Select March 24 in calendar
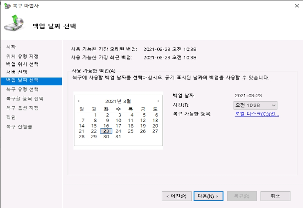 tap(118, 131)
